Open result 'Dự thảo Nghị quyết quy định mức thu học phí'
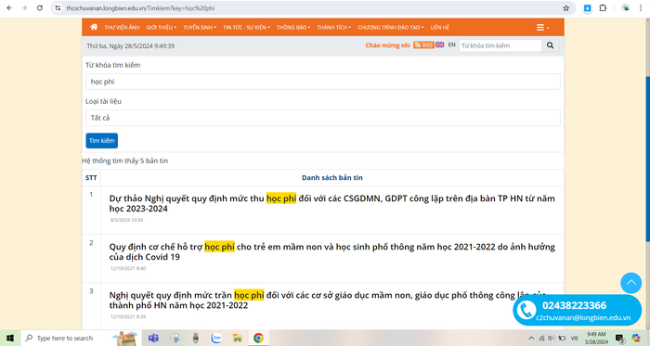The height and width of the screenshot is (346, 650). click(x=332, y=203)
